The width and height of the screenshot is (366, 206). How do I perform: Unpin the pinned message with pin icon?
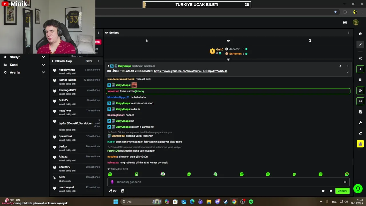pos(340,66)
